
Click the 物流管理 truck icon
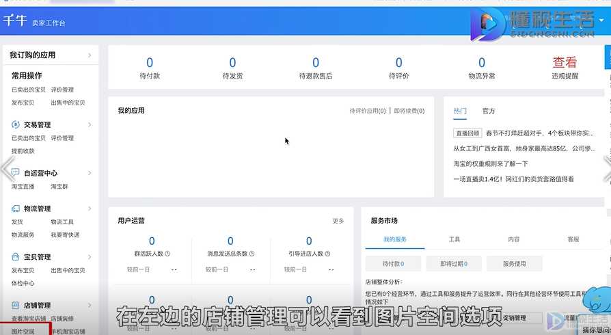[x=16, y=209]
